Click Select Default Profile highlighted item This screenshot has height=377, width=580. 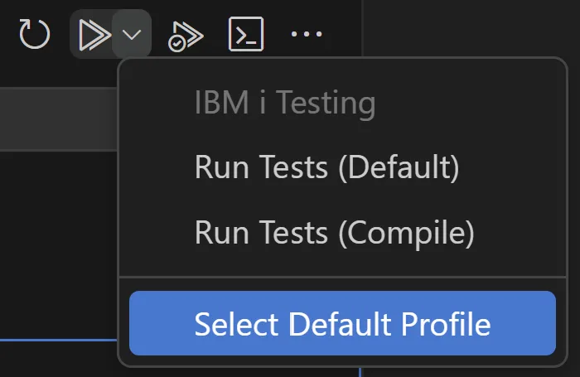tap(342, 323)
